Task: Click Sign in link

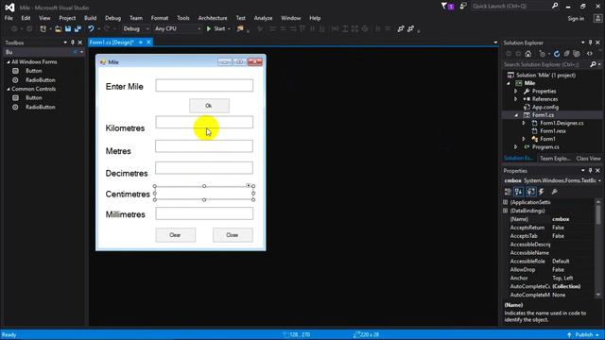Action: click(x=576, y=18)
